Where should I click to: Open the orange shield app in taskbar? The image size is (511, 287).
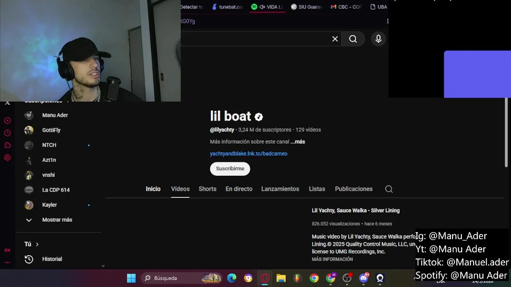[248, 278]
